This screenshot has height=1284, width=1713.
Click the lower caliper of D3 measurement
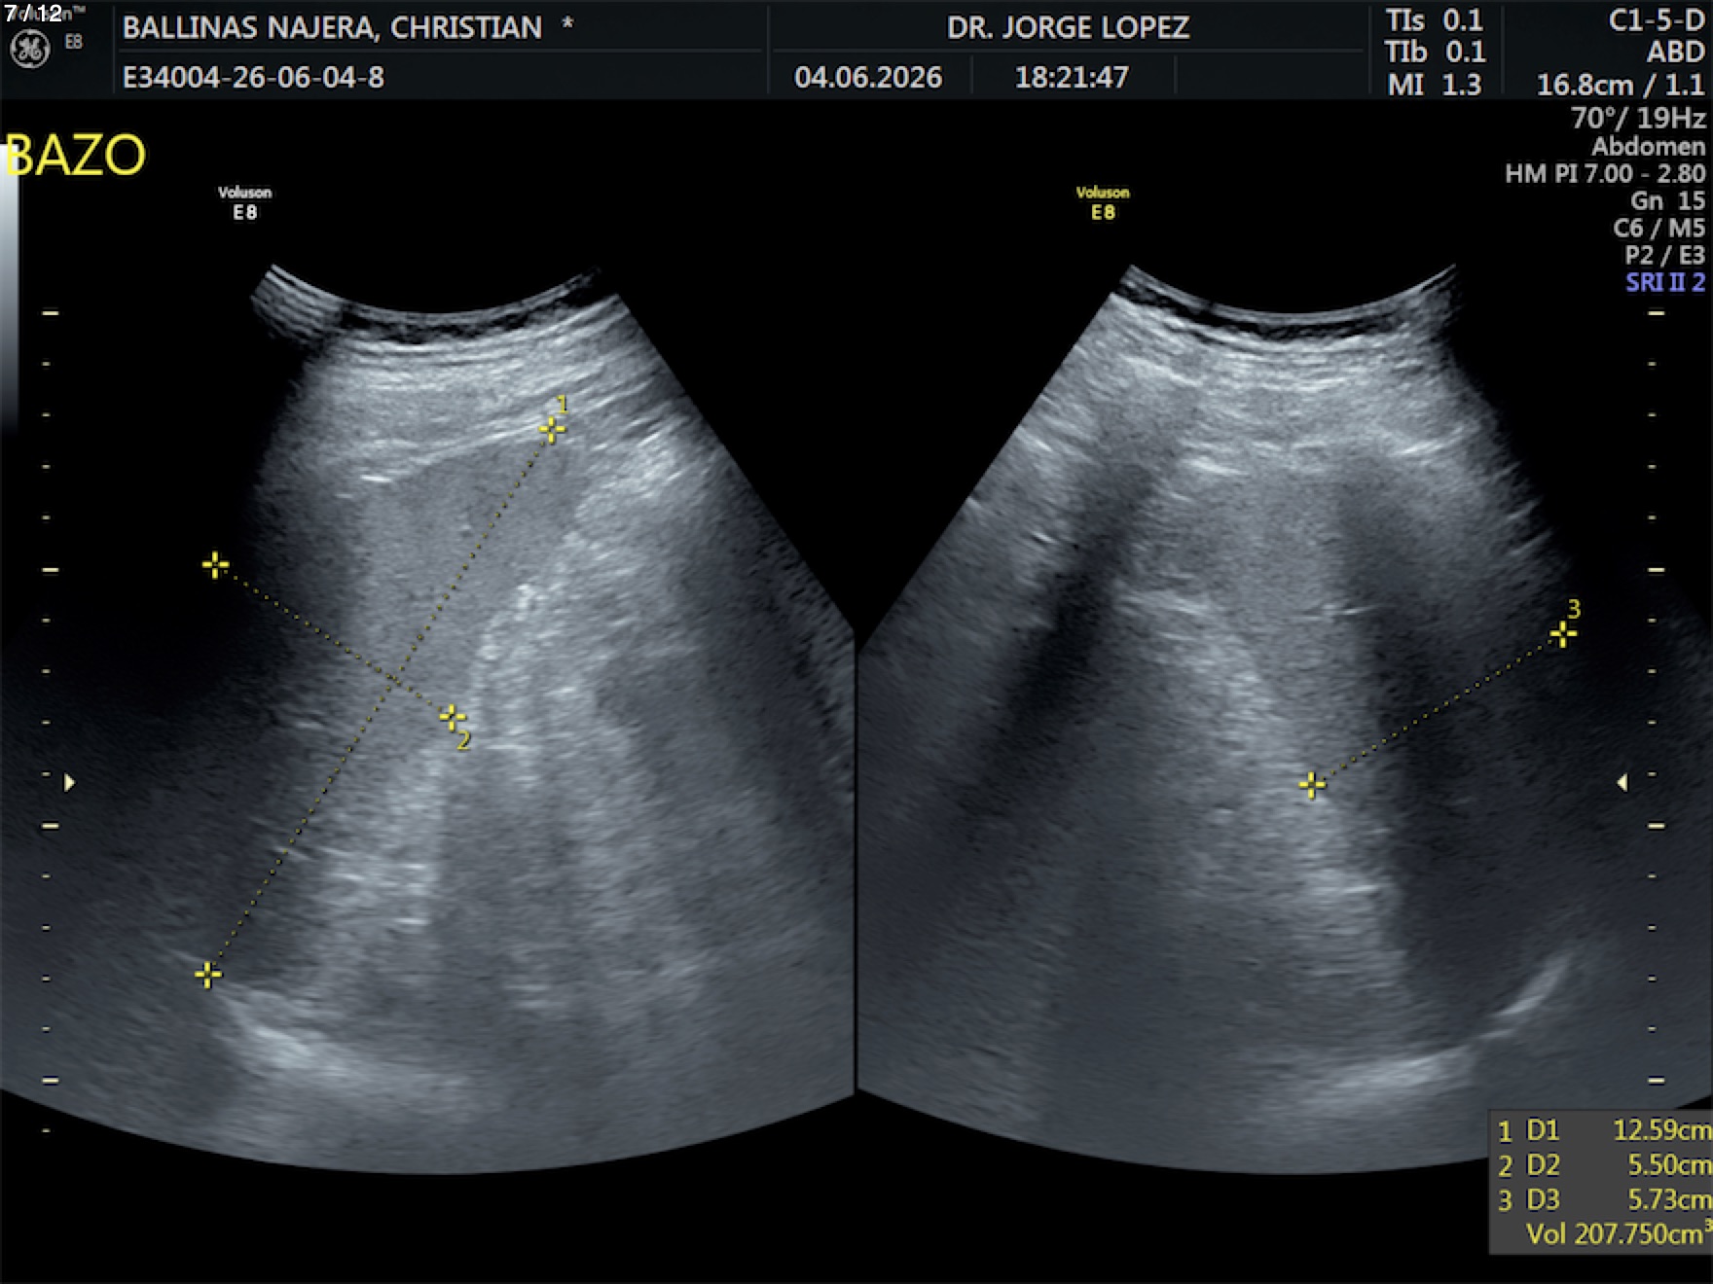tap(1312, 785)
